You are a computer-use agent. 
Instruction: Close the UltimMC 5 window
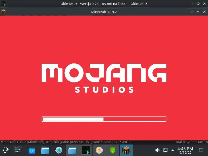coord(204,4)
